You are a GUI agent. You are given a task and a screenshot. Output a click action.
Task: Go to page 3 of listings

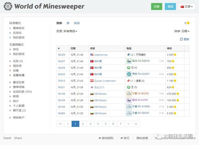tap(91, 124)
